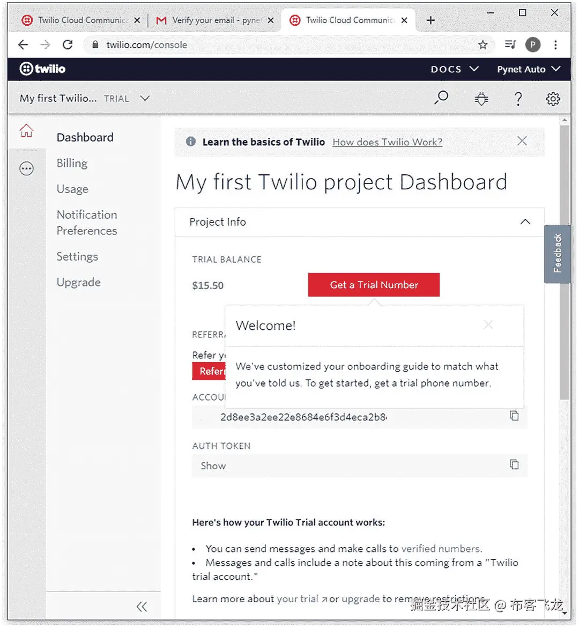The height and width of the screenshot is (628, 579).
Task: Close the Verify your email tab
Action: pyautogui.click(x=271, y=20)
